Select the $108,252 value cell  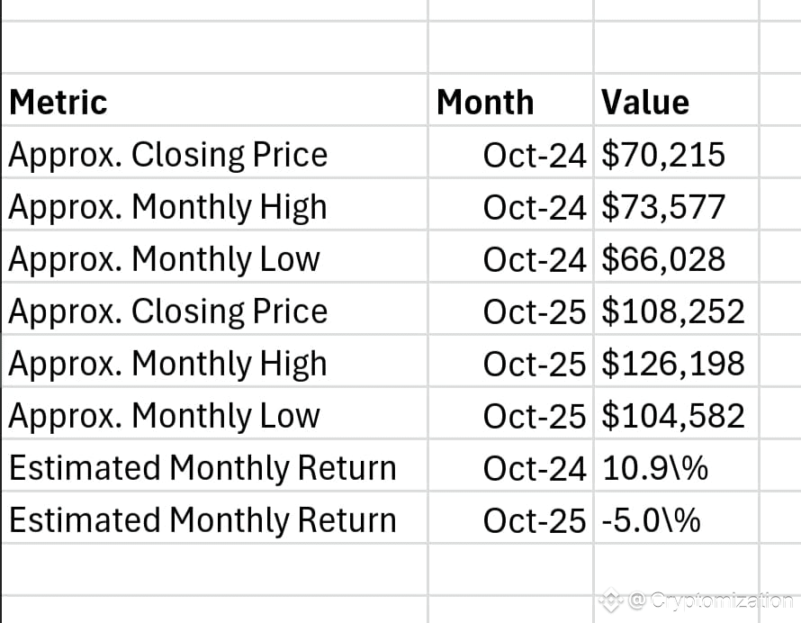coord(677,309)
